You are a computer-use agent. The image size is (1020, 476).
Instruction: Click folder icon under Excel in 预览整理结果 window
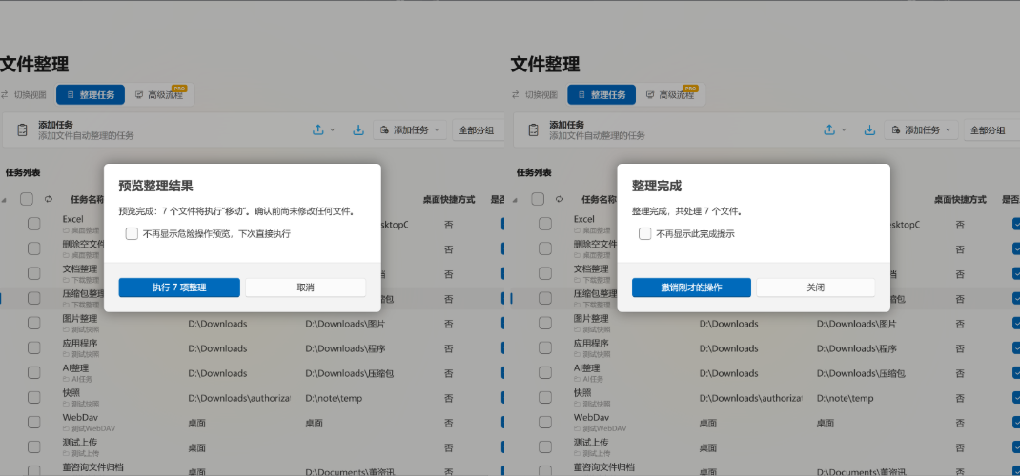(66, 229)
